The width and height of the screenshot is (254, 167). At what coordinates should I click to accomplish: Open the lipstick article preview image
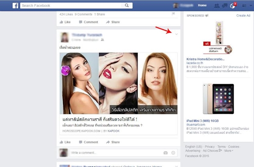[x=119, y=83]
